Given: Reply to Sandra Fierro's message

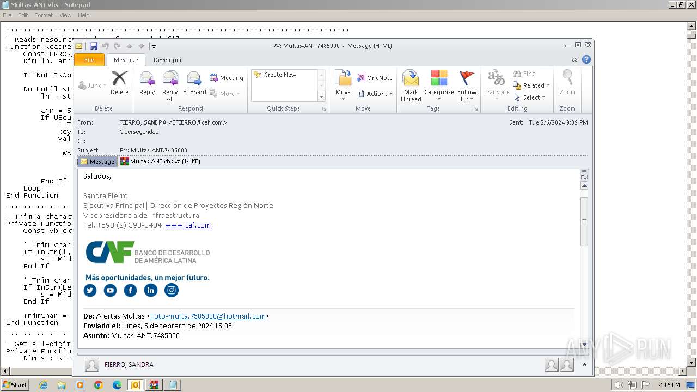Looking at the screenshot, I should [x=147, y=84].
